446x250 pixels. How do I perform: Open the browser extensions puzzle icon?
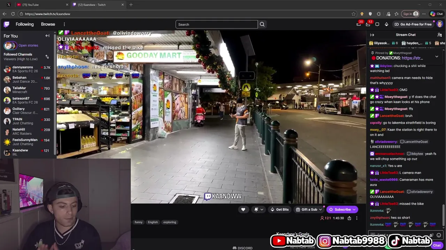[x=379, y=14]
